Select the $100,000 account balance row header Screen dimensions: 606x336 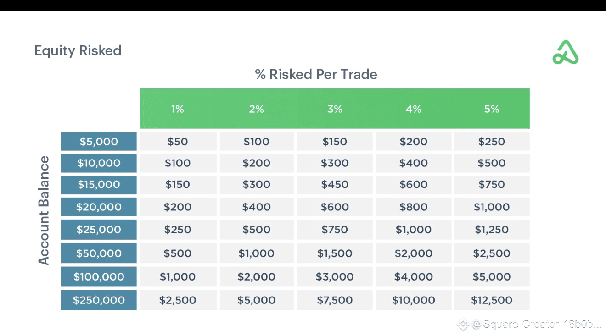pos(99,277)
